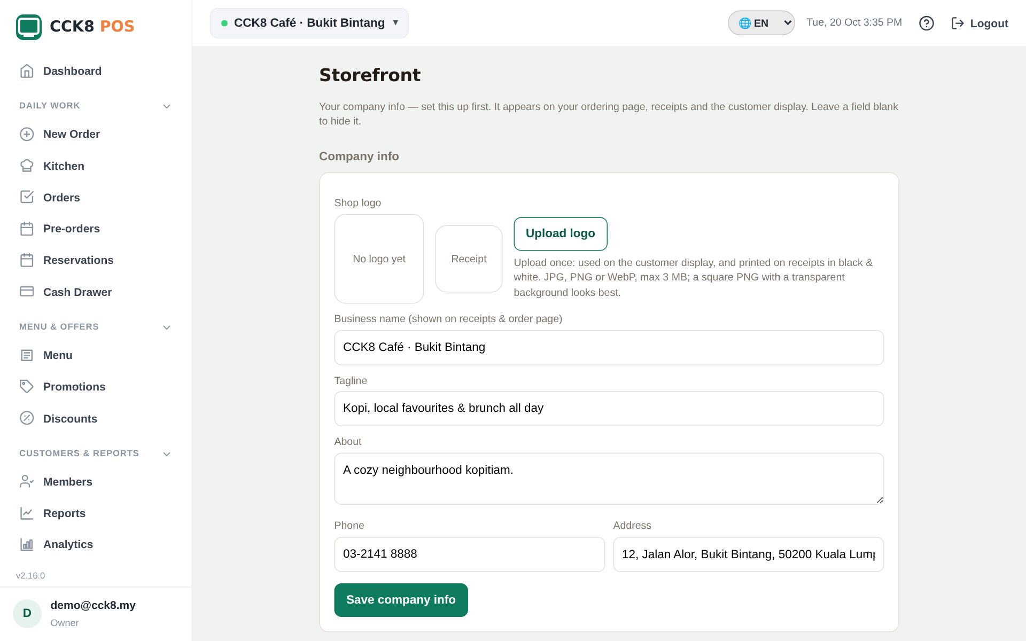Click inside the About text area

609,479
